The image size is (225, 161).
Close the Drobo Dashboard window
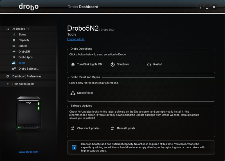(x=214, y=7)
